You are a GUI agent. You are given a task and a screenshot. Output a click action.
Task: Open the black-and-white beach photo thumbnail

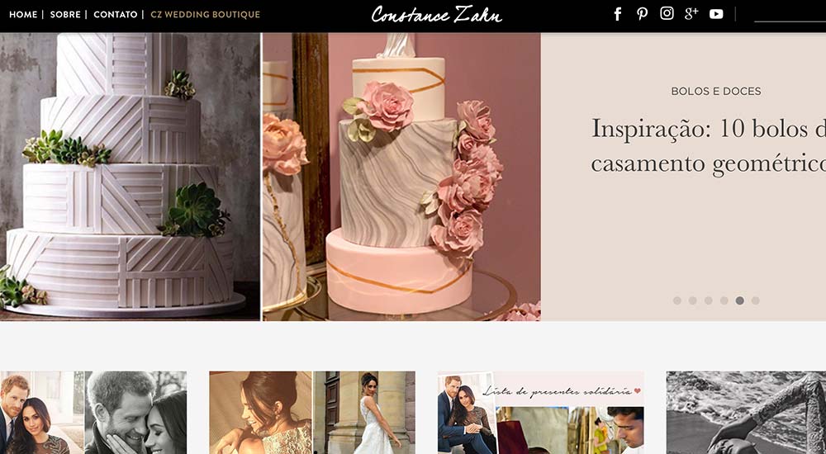(746, 413)
